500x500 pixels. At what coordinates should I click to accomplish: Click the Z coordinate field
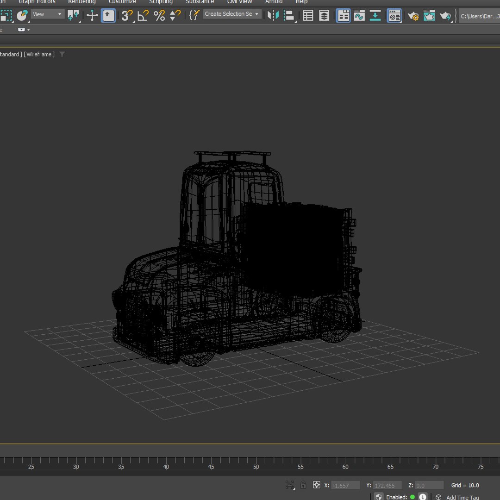429,485
